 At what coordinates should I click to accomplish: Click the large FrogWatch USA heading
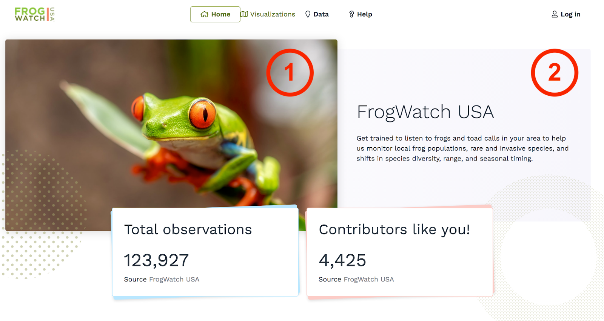tap(425, 112)
